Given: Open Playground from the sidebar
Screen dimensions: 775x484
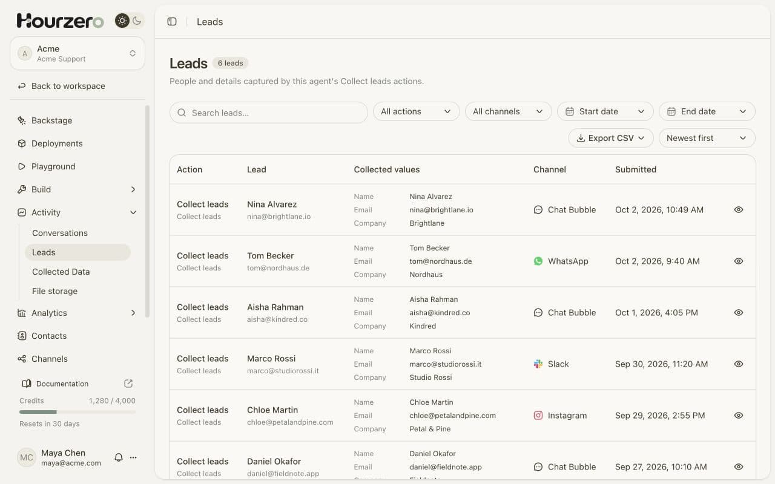Looking at the screenshot, I should [77, 166].
